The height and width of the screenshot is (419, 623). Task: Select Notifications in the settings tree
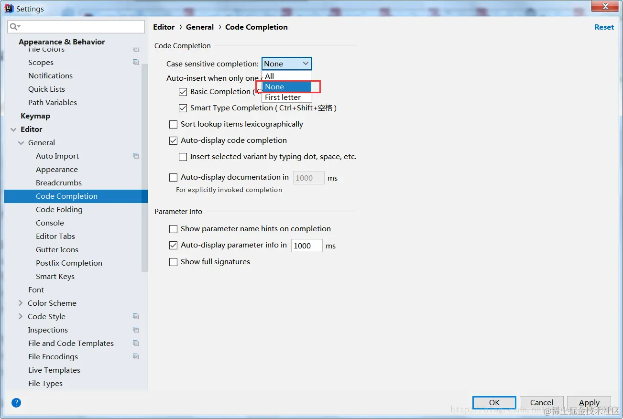point(50,76)
